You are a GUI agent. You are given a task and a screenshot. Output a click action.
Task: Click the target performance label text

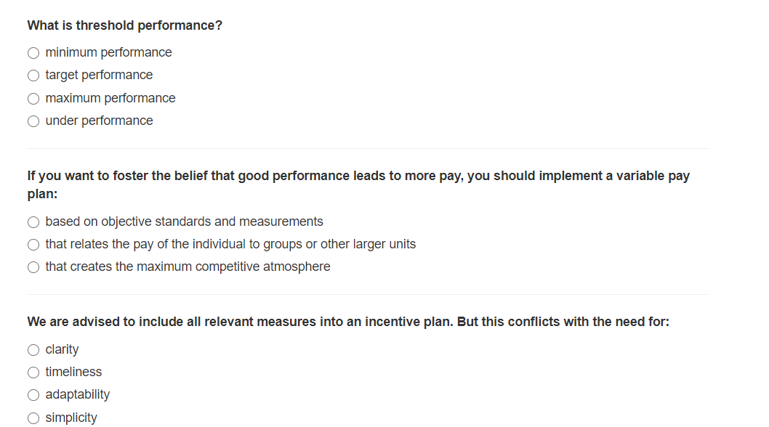click(x=99, y=75)
